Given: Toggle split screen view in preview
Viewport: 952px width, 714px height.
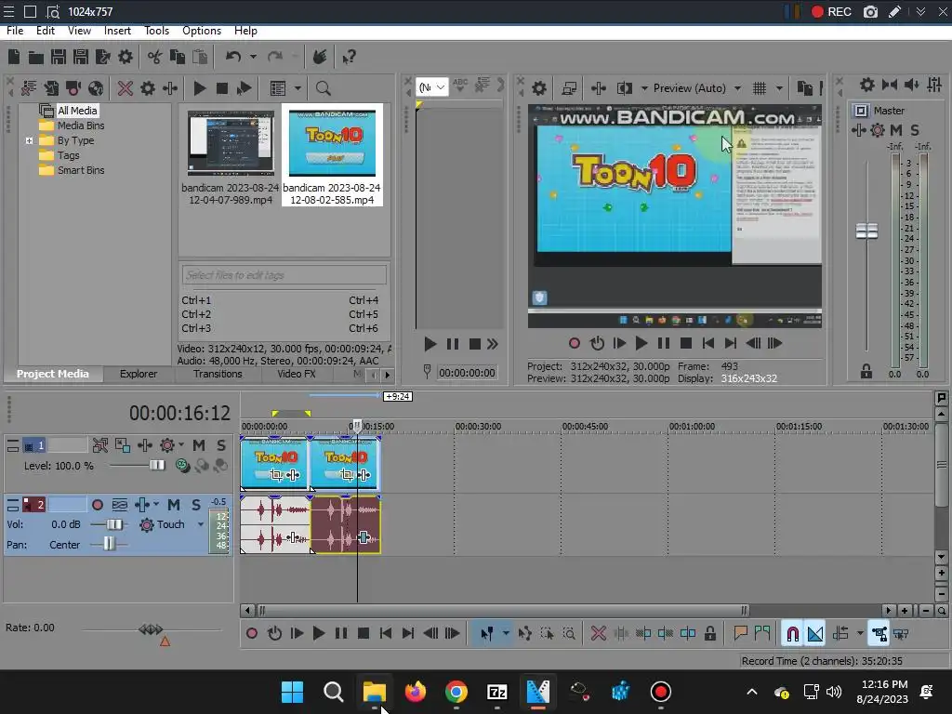Looking at the screenshot, I should tap(624, 88).
